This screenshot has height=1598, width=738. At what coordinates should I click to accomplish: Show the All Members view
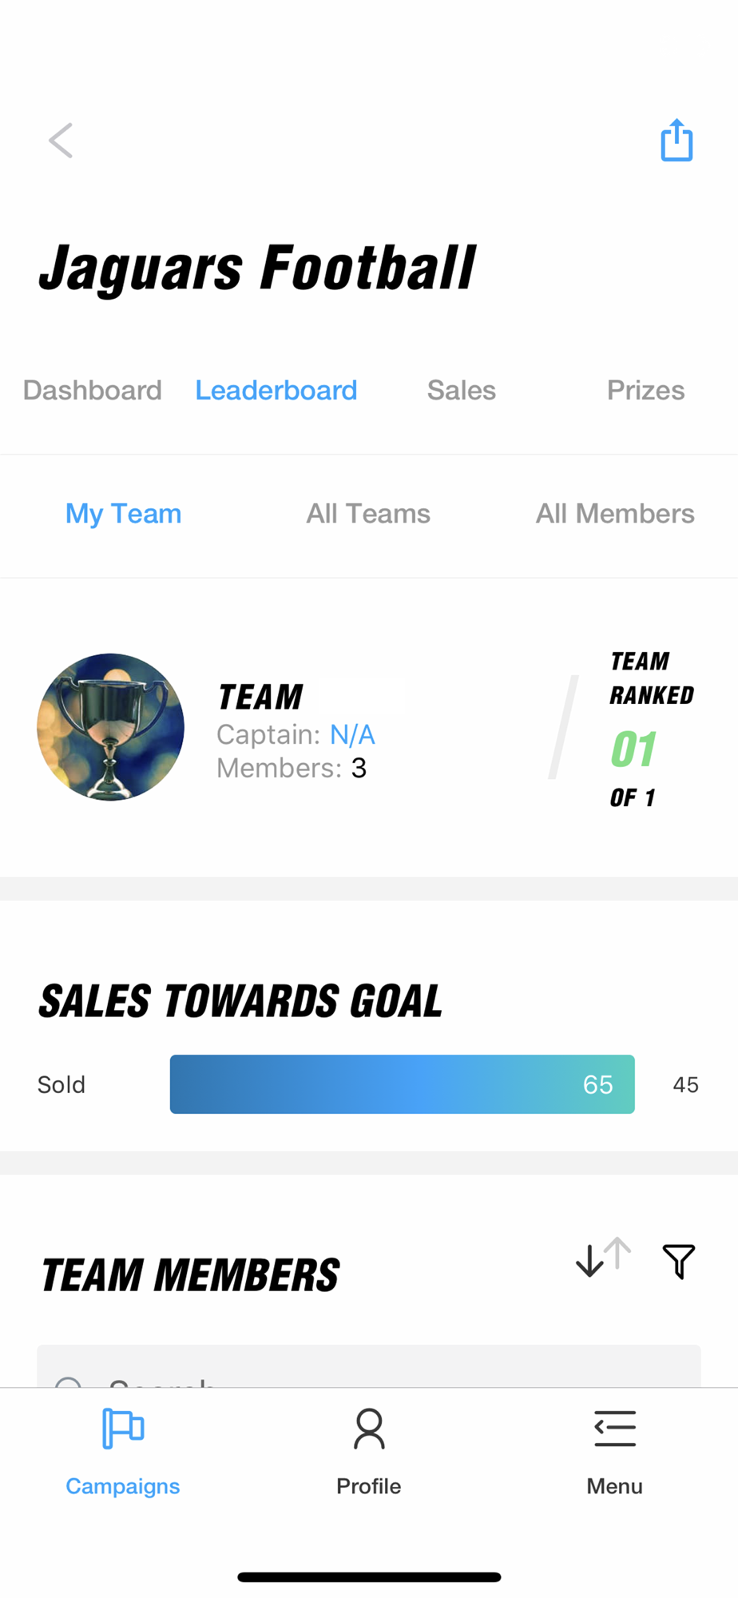615,514
